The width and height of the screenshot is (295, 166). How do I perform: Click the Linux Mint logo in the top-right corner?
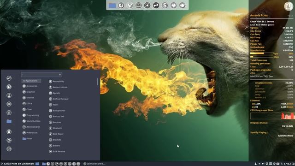click(x=289, y=6)
